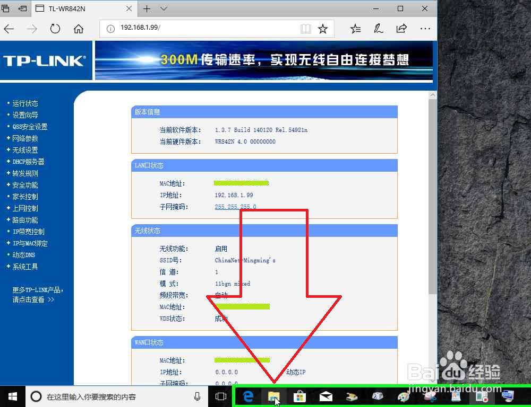Click subnet mask 255.255.255.0 link
The image size is (531, 407).
click(x=235, y=207)
